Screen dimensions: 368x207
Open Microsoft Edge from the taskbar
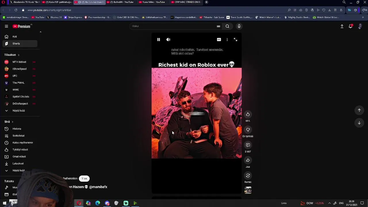(98, 203)
